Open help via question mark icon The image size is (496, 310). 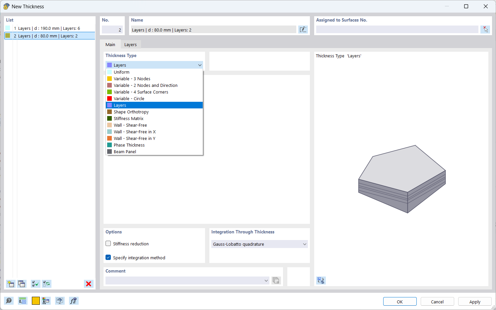[x=9, y=301]
